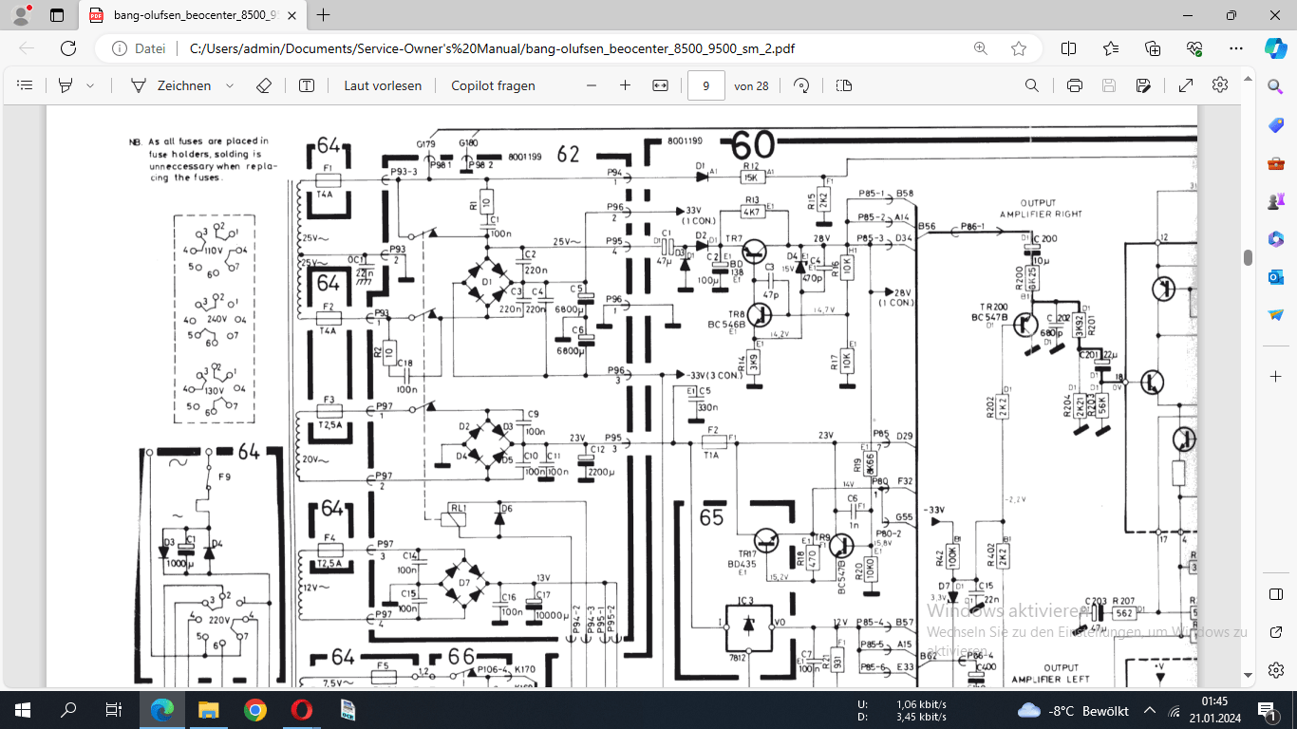Show hidden system tray icons

click(x=1149, y=710)
